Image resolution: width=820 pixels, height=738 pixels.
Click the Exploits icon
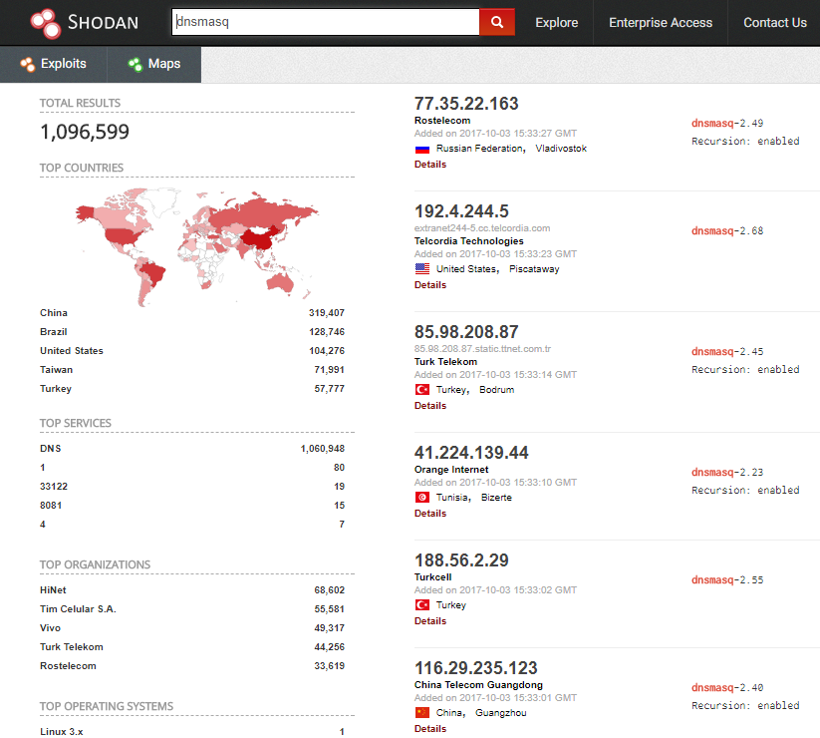click(27, 64)
